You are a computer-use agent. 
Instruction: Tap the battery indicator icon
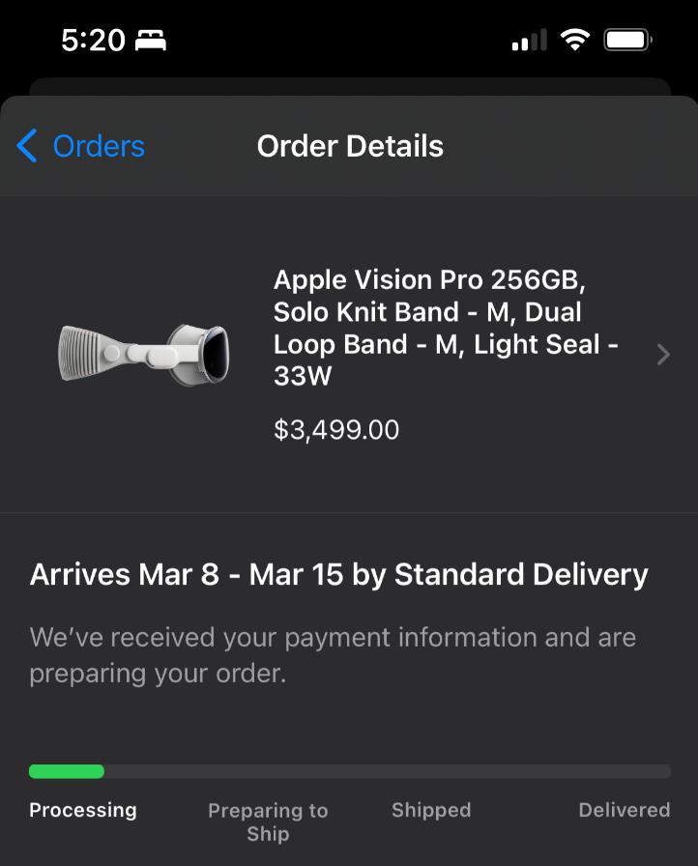click(x=628, y=40)
